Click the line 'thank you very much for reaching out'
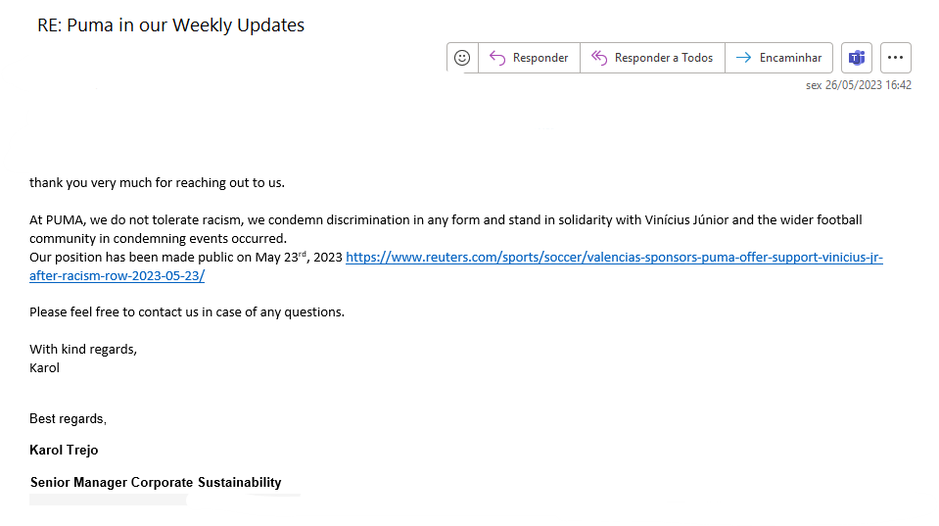 coord(157,183)
